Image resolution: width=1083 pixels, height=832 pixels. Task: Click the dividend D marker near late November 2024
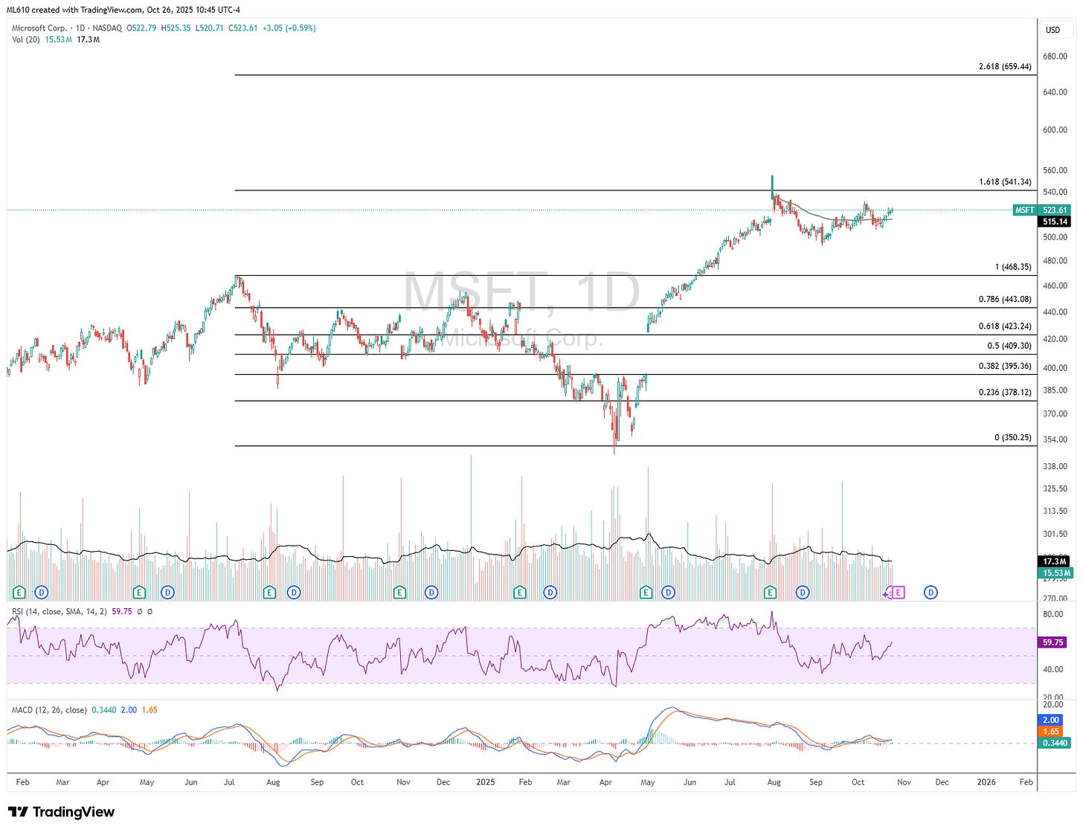click(431, 593)
